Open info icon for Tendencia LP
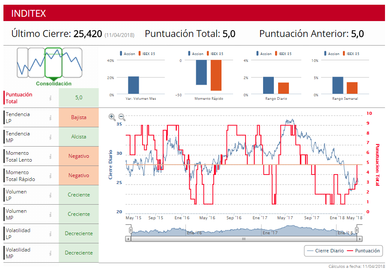The height and width of the screenshot is (270, 388). (51, 117)
